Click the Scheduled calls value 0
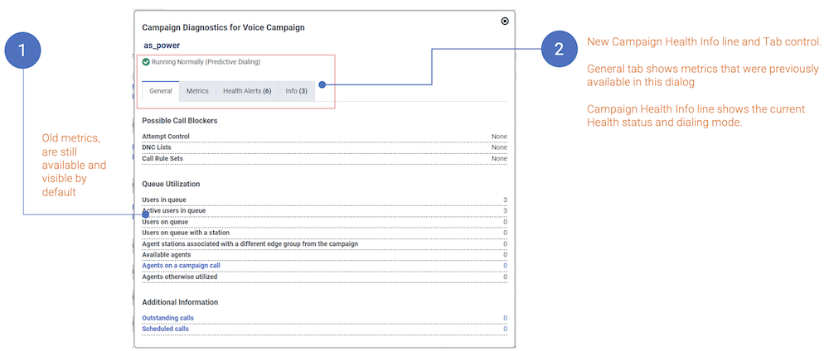Viewport: 829px width, 351px height. coord(505,329)
